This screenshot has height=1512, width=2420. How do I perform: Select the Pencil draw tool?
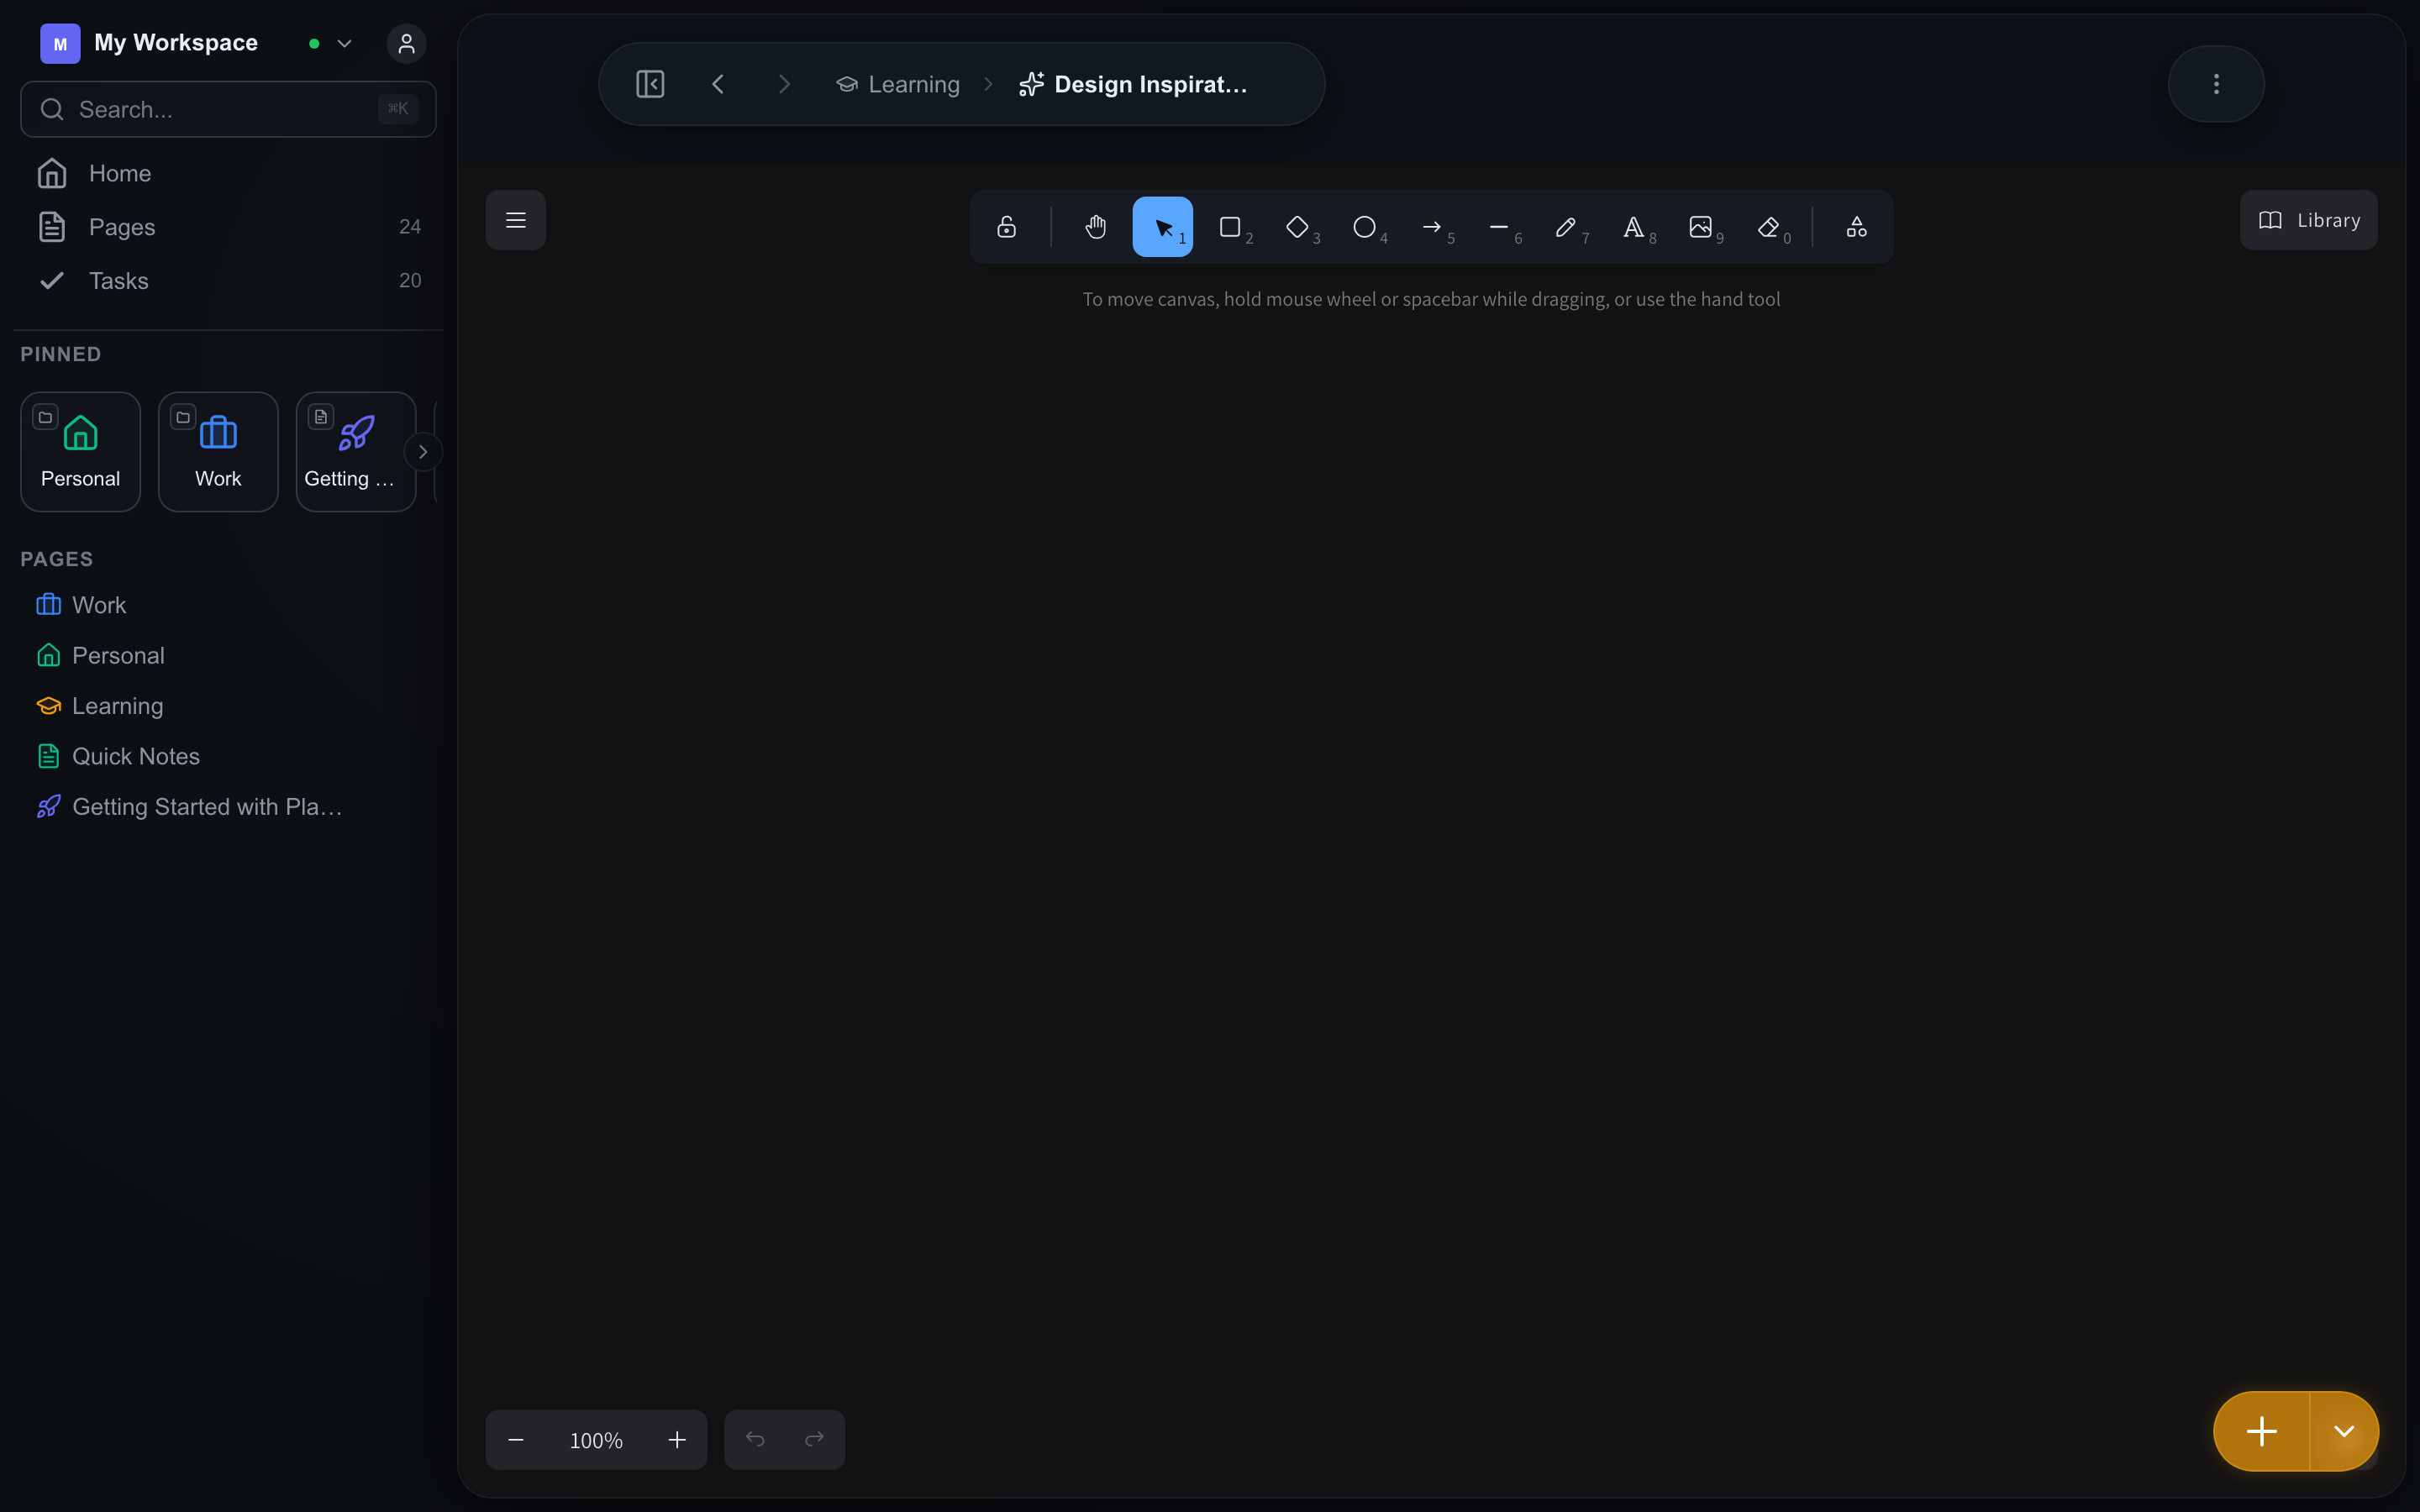1566,227
